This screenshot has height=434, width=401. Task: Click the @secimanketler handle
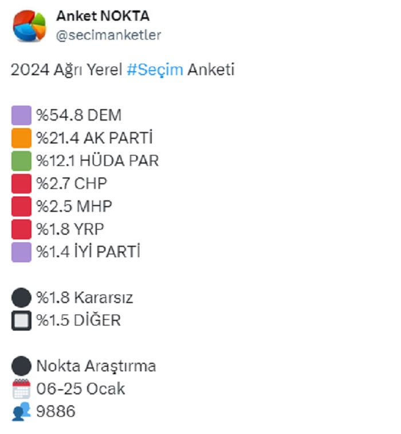pyautogui.click(x=108, y=35)
